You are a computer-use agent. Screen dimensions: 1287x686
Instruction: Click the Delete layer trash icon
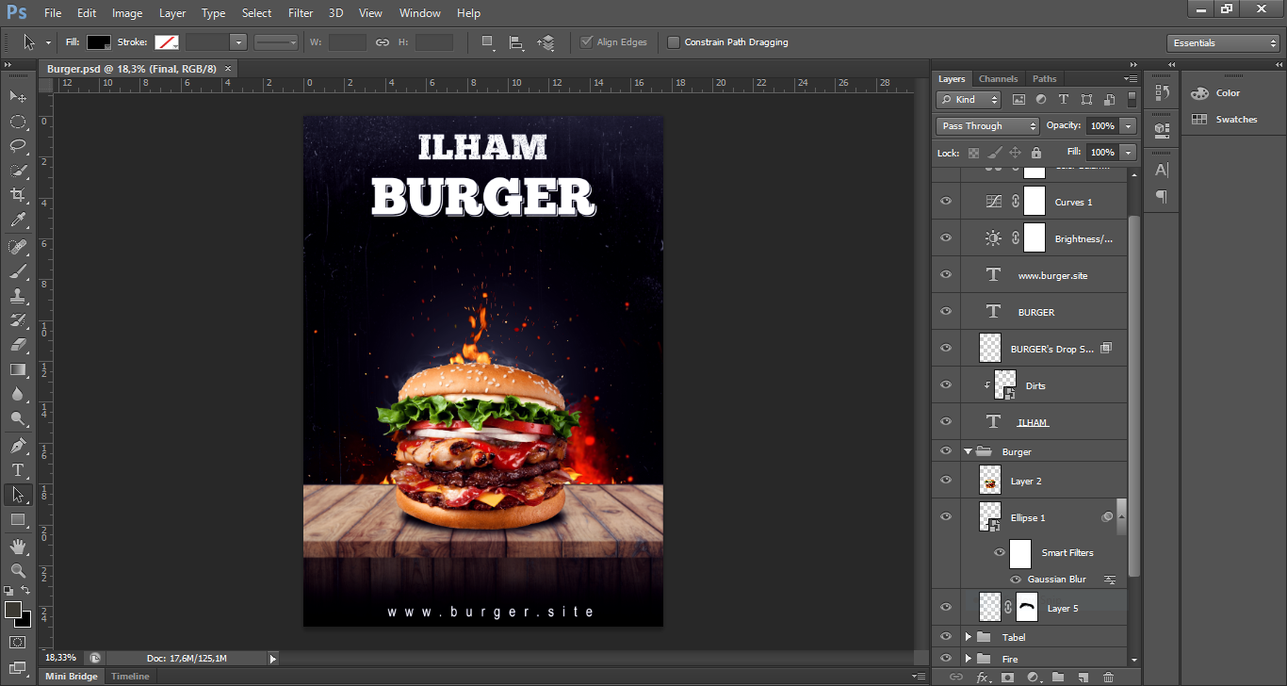1108,678
